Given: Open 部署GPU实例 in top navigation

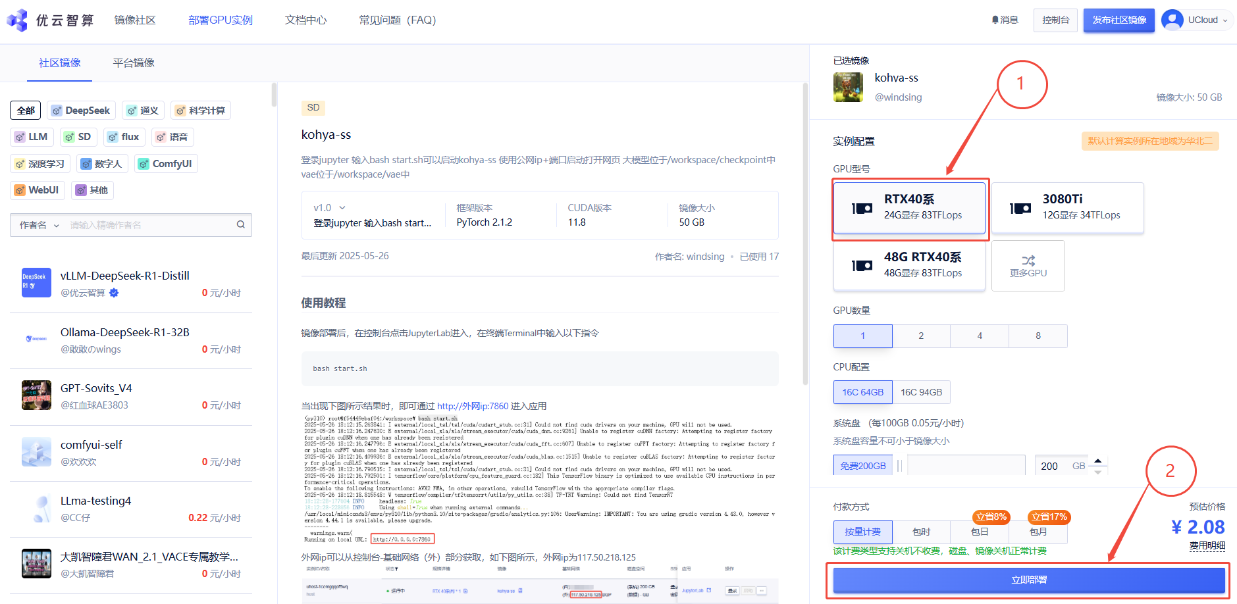Looking at the screenshot, I should 221,20.
